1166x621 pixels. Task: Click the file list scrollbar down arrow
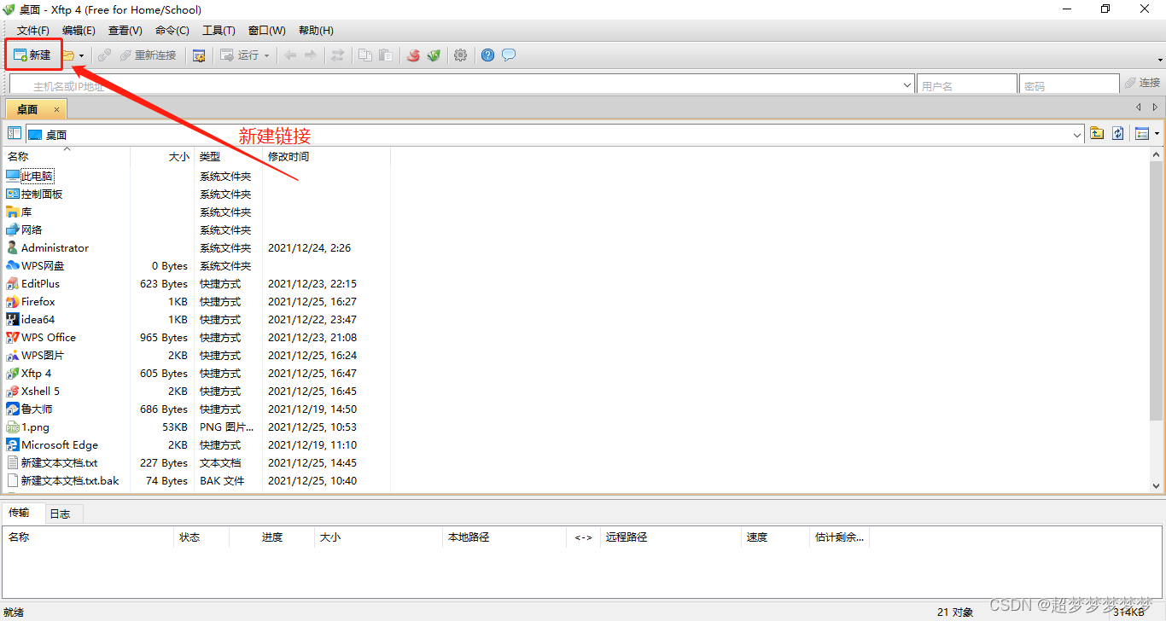coord(1157,485)
